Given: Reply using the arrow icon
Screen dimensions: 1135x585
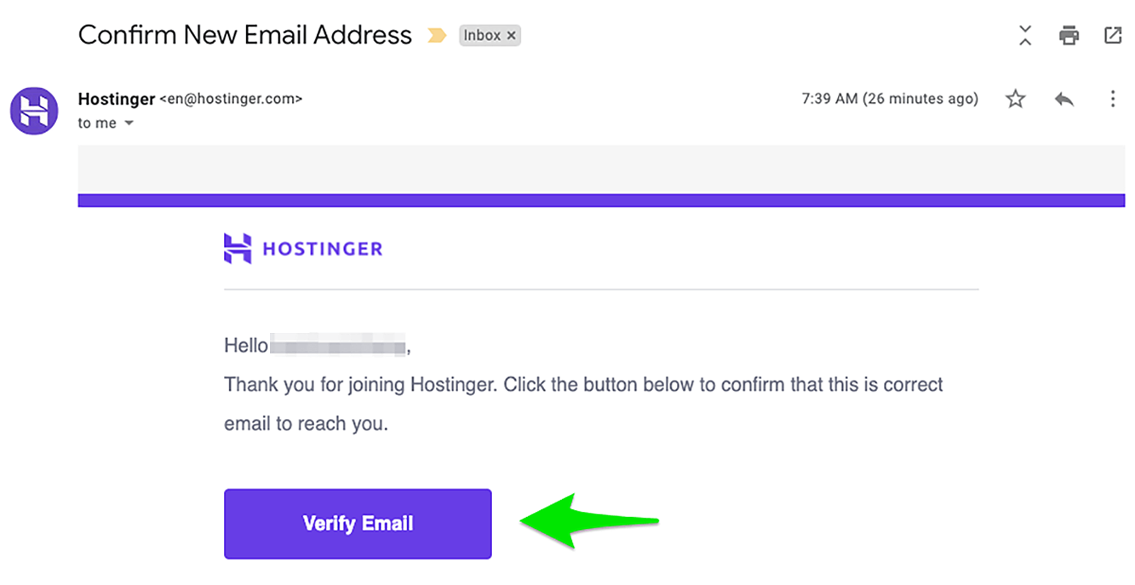Looking at the screenshot, I should coord(1064,99).
